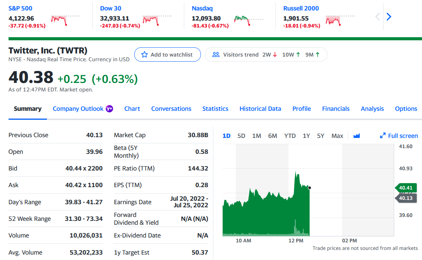This screenshot has width=422, height=260.
Task: Select the 1D chart range
Action: pyautogui.click(x=227, y=136)
